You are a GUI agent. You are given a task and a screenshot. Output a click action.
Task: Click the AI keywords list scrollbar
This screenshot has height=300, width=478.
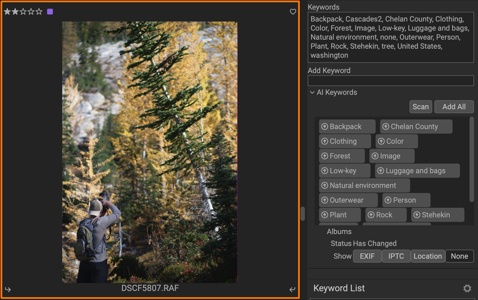(x=471, y=159)
